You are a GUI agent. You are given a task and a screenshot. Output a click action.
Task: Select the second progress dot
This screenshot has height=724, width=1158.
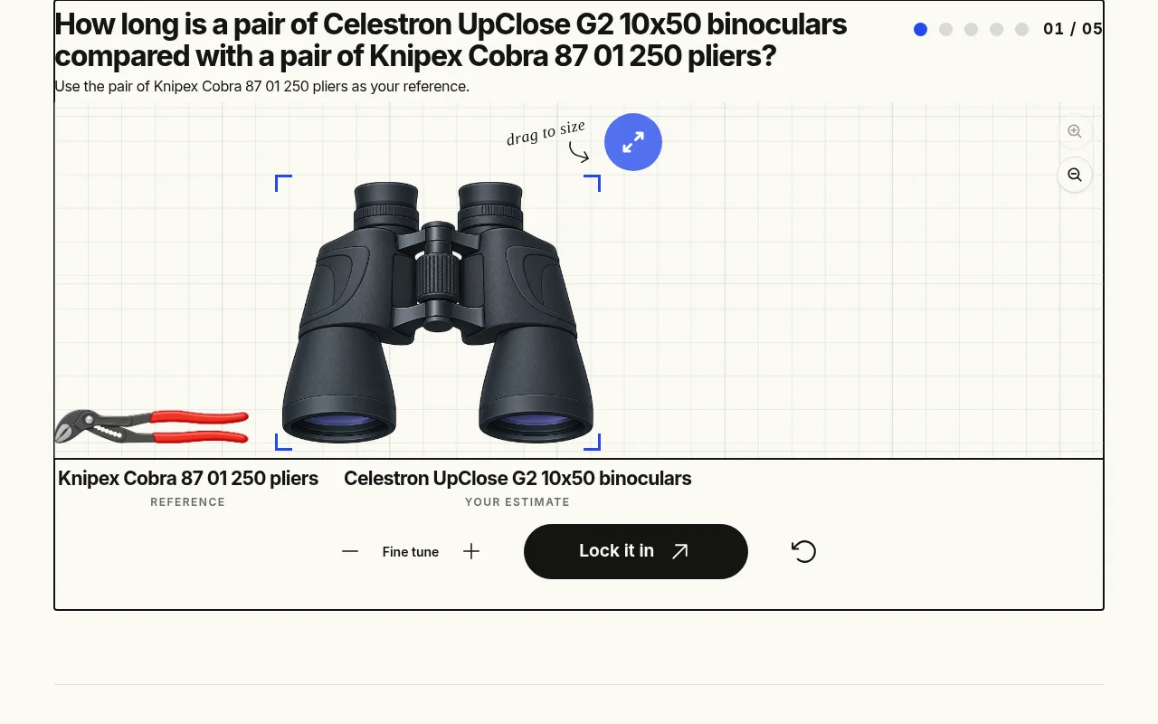(945, 29)
